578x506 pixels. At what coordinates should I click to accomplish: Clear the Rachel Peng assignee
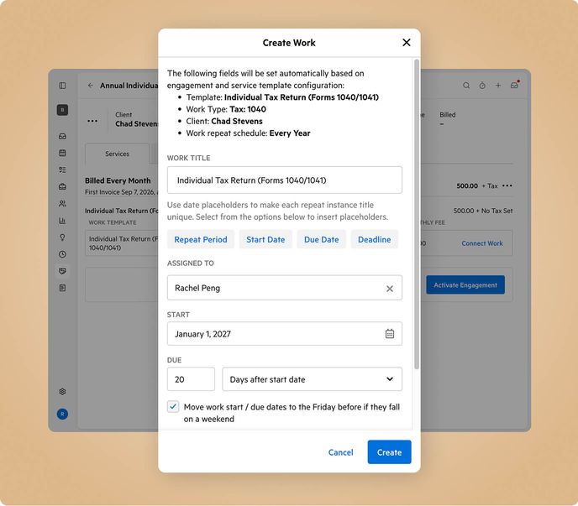click(390, 289)
